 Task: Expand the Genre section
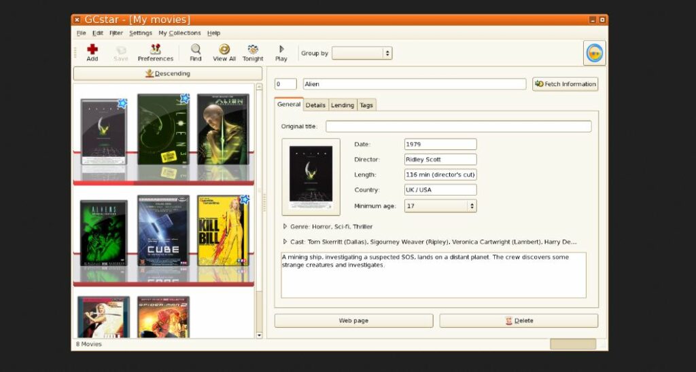pos(285,227)
